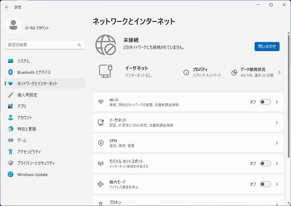Click the vertical scrollbar thumb
This screenshot has height=206, width=291.
coord(289,96)
